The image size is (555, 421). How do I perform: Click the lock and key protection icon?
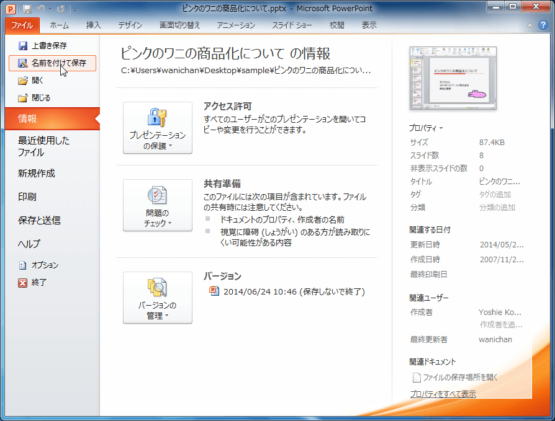[157, 117]
